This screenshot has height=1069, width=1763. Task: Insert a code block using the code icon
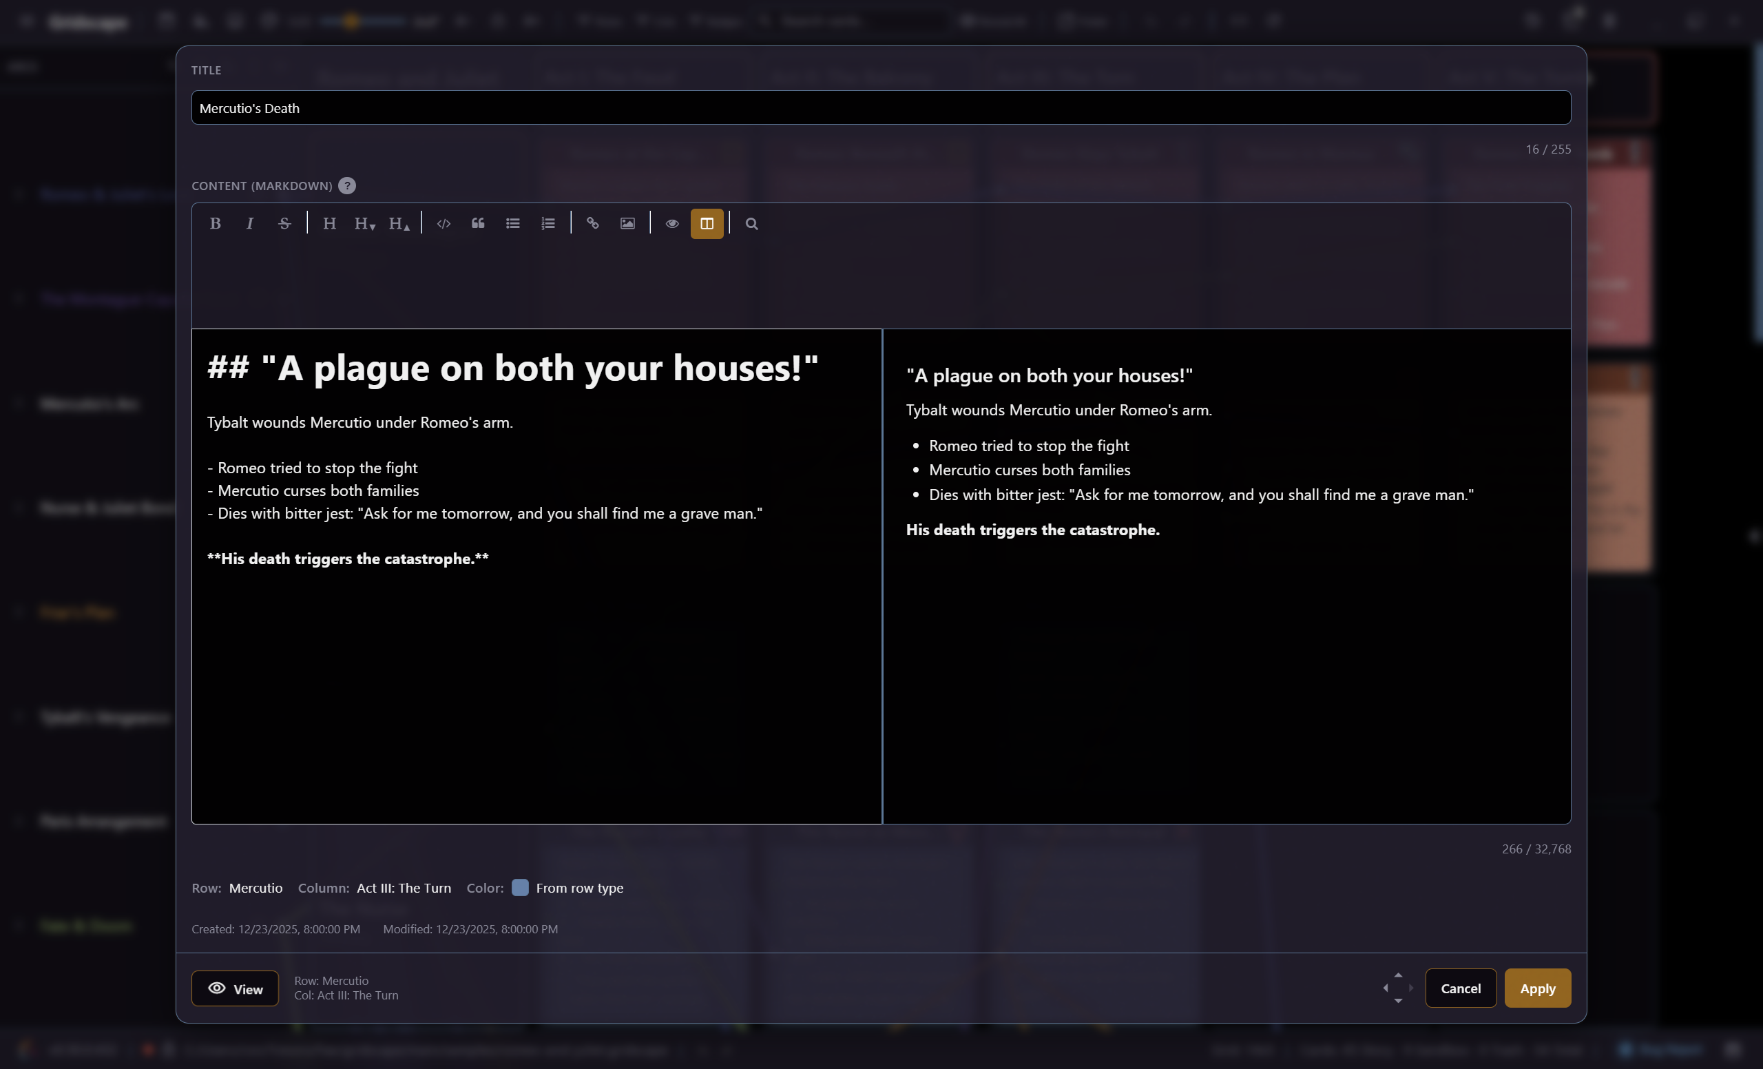[x=444, y=224]
